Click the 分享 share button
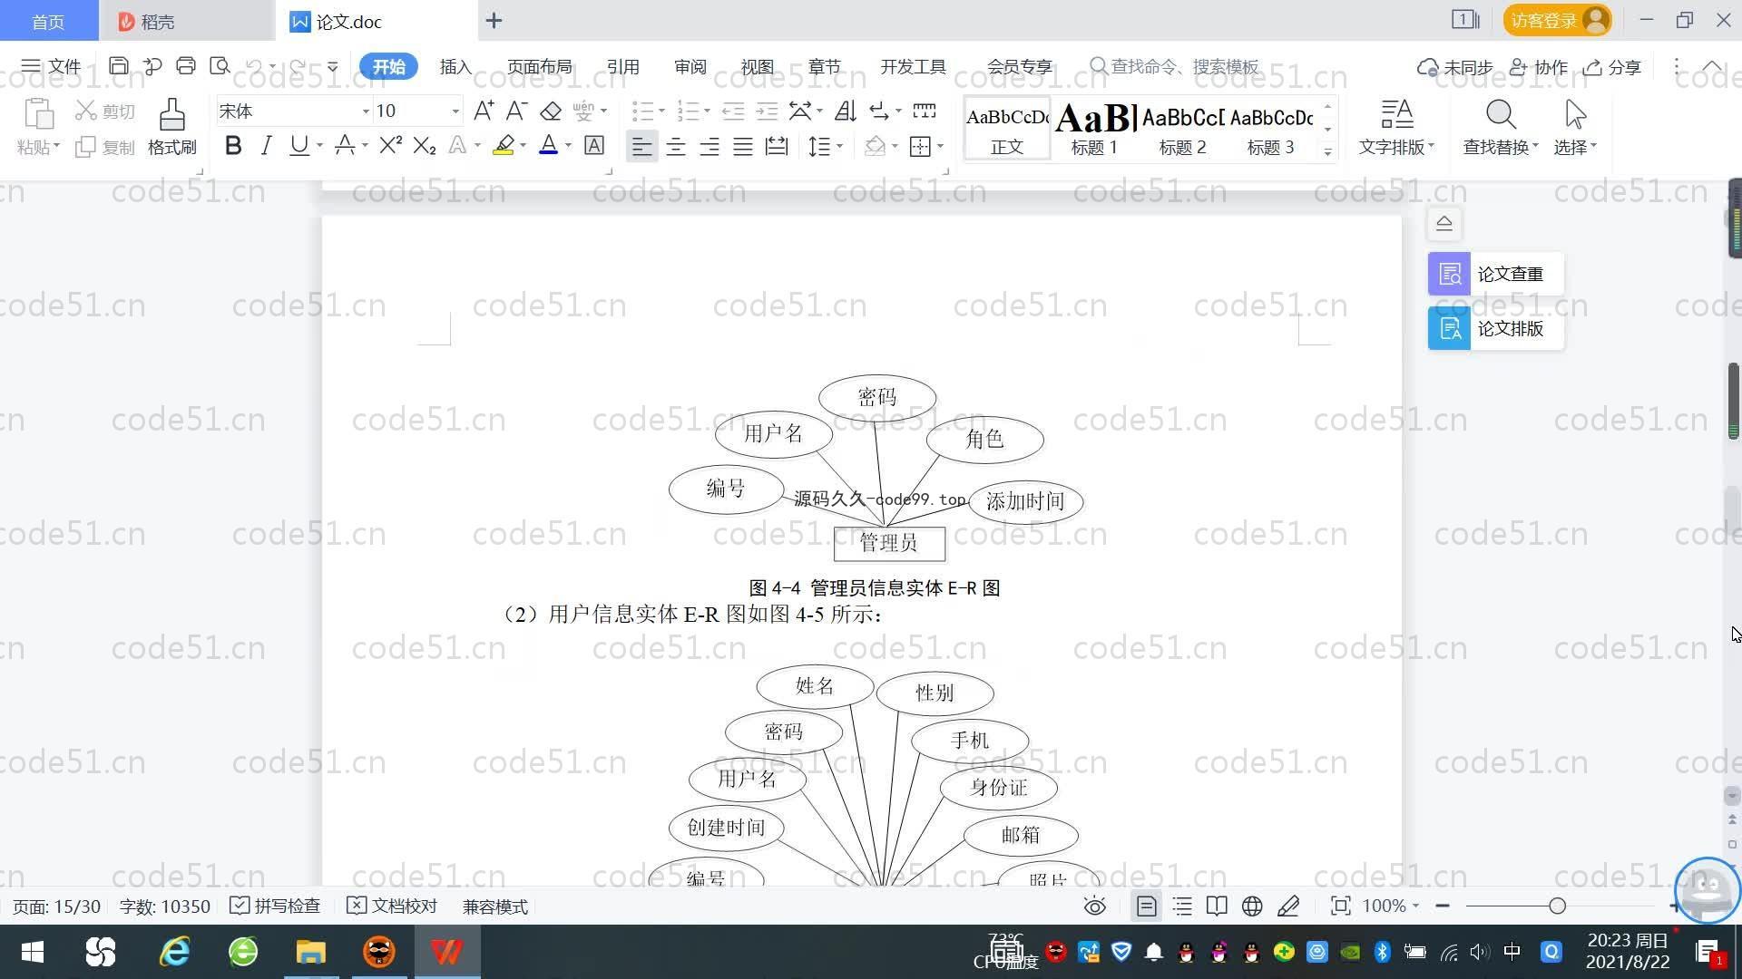The image size is (1742, 979). coord(1613,67)
